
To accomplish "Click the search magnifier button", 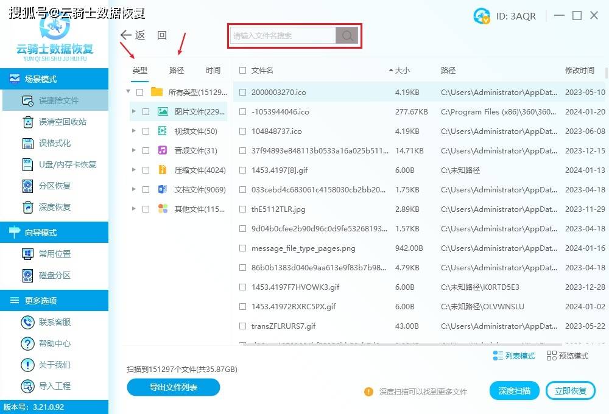I will (x=347, y=36).
